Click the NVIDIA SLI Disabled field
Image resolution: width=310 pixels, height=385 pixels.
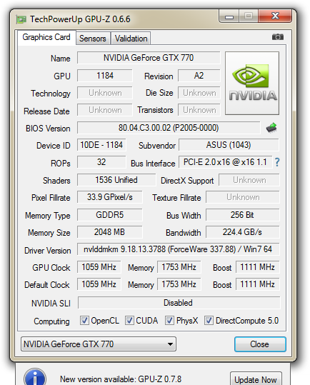click(x=179, y=303)
